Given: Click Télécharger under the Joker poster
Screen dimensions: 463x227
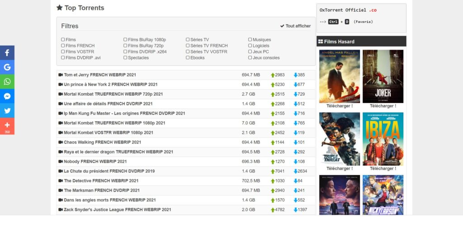Looking at the screenshot, I should pos(383,106).
